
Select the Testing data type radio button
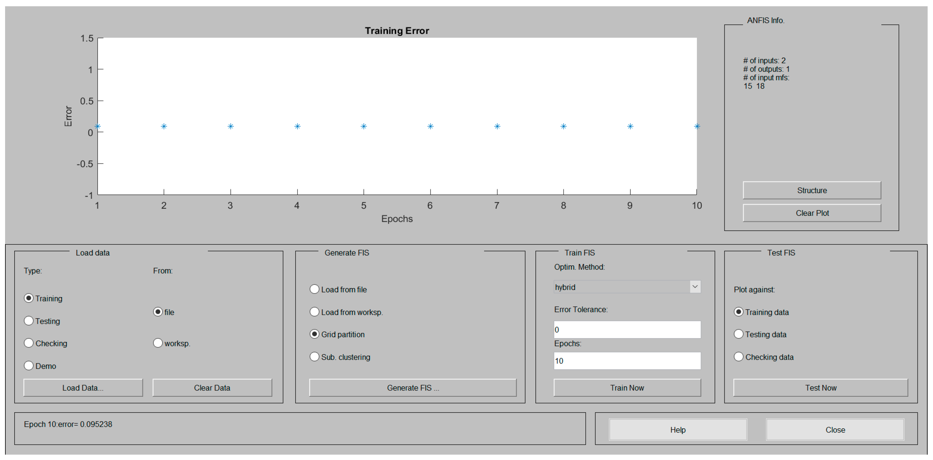tap(29, 321)
